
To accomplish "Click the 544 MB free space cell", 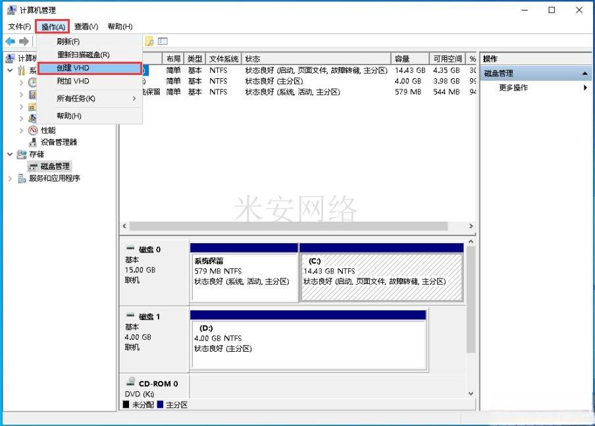I will (x=446, y=92).
